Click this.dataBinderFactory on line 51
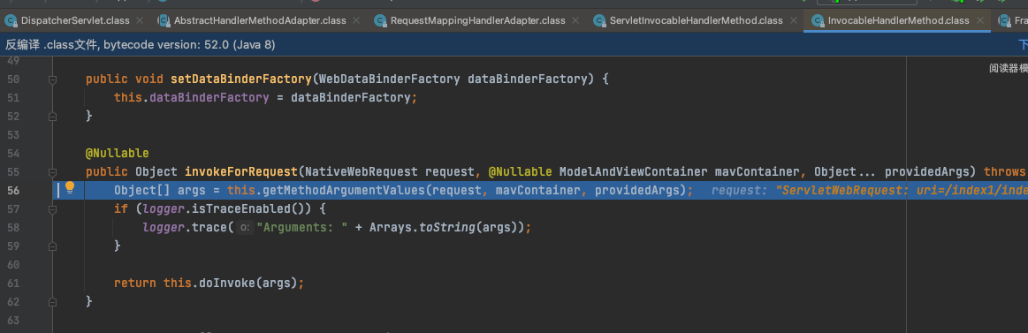1028x333 pixels. 192,98
